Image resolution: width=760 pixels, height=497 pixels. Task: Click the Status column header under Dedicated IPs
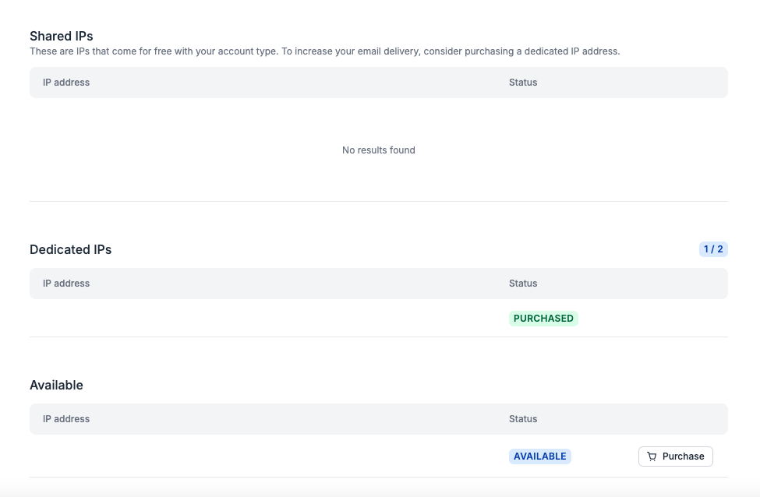[x=523, y=283]
